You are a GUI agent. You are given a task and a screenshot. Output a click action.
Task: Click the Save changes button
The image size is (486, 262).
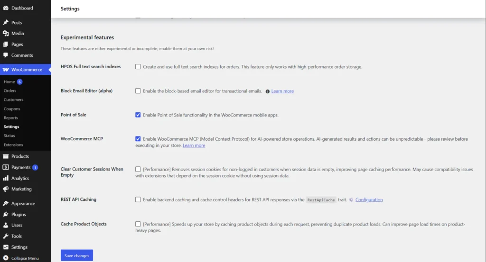(x=77, y=255)
